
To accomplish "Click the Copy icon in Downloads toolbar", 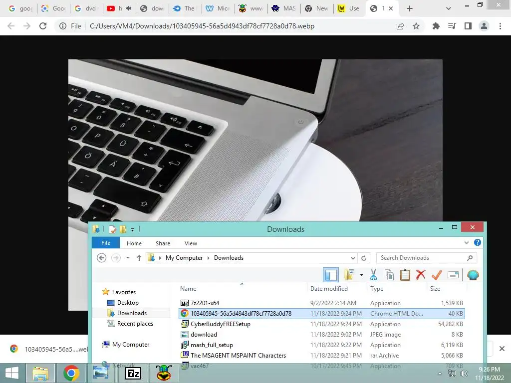I will coord(389,275).
